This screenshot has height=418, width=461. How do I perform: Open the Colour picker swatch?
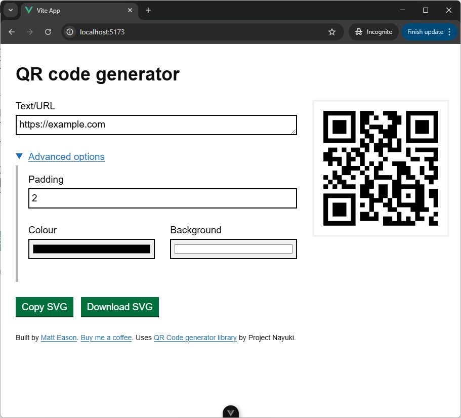pyautogui.click(x=92, y=249)
